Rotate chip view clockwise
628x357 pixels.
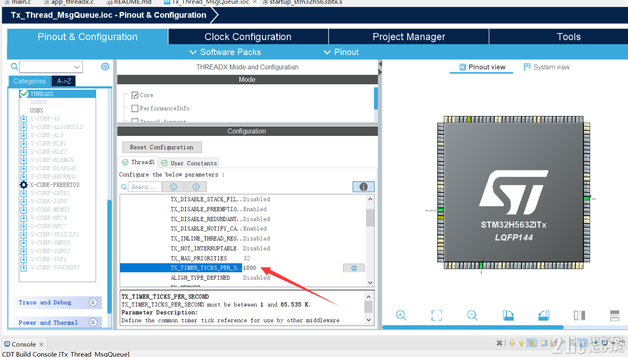pyautogui.click(x=508, y=315)
